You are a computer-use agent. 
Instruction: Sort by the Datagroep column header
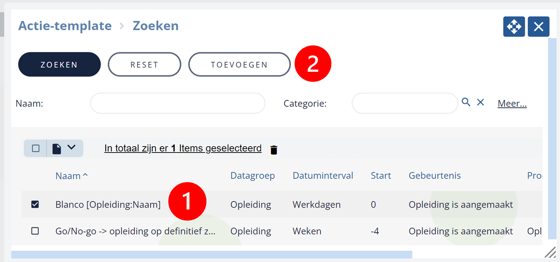pyautogui.click(x=253, y=176)
